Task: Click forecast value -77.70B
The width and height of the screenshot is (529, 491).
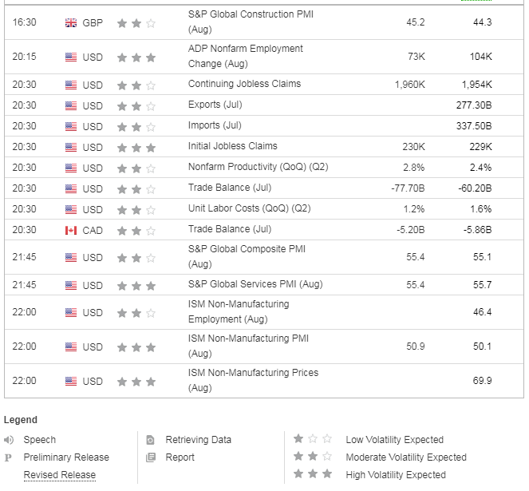Action: coord(408,188)
